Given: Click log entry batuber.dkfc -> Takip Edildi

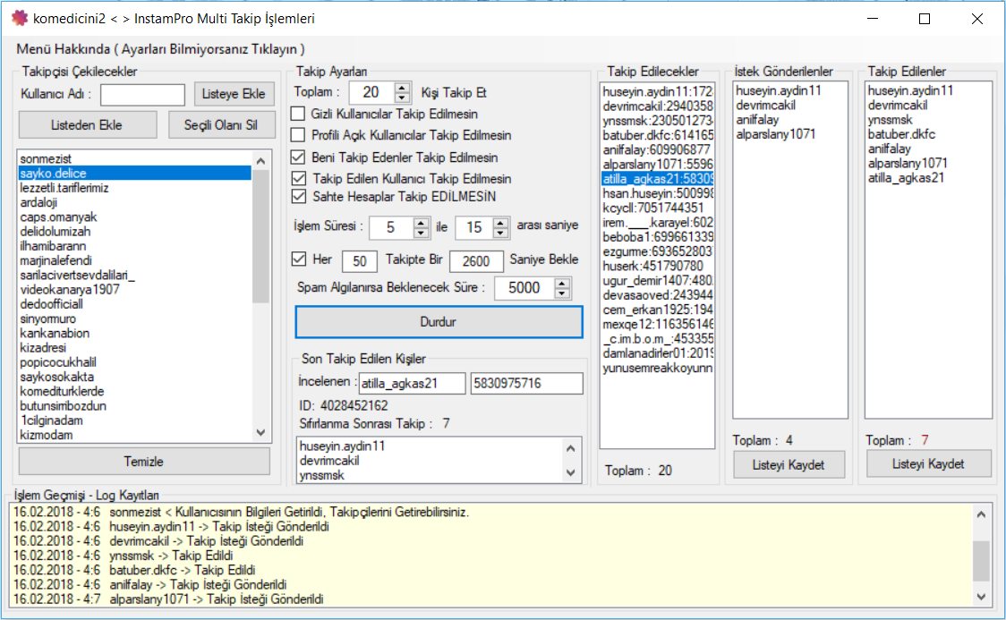Looking at the screenshot, I should 183,570.
